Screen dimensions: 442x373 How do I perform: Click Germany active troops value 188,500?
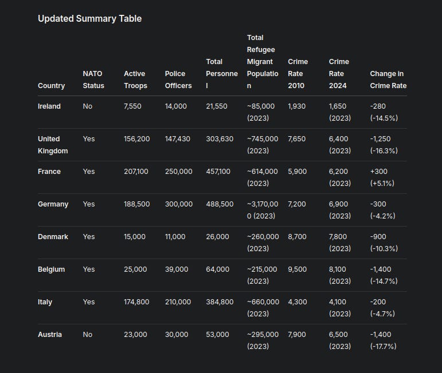point(136,204)
